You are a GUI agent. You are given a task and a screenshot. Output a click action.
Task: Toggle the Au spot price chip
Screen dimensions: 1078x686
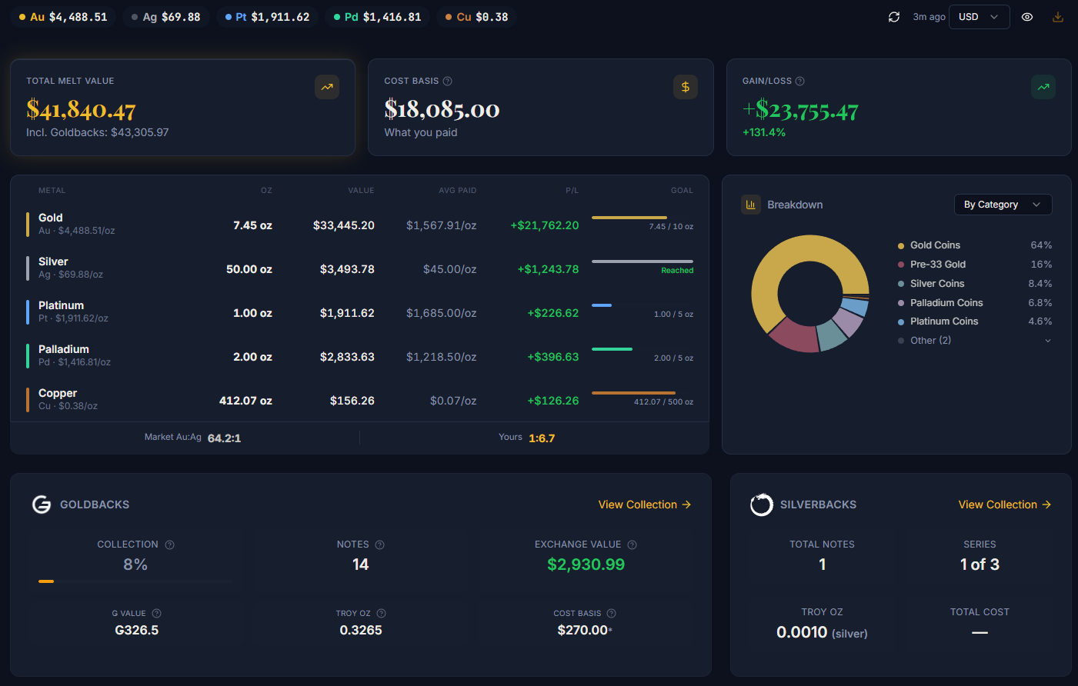click(62, 15)
